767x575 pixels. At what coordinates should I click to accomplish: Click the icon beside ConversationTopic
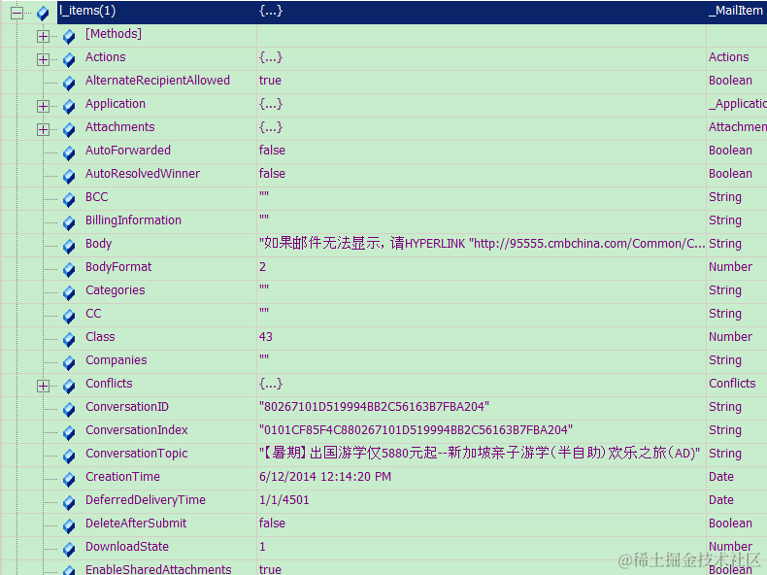coord(69,457)
